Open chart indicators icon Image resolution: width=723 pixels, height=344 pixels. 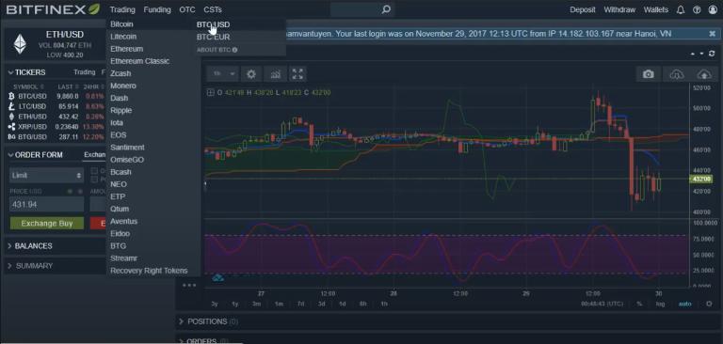tap(275, 73)
